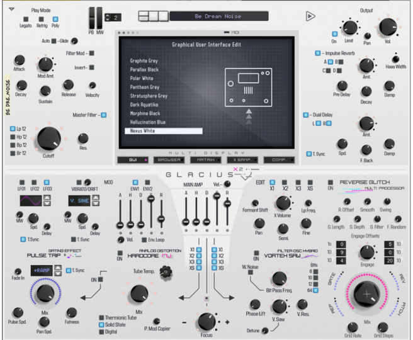Click the X Volume knob

[x=283, y=203]
